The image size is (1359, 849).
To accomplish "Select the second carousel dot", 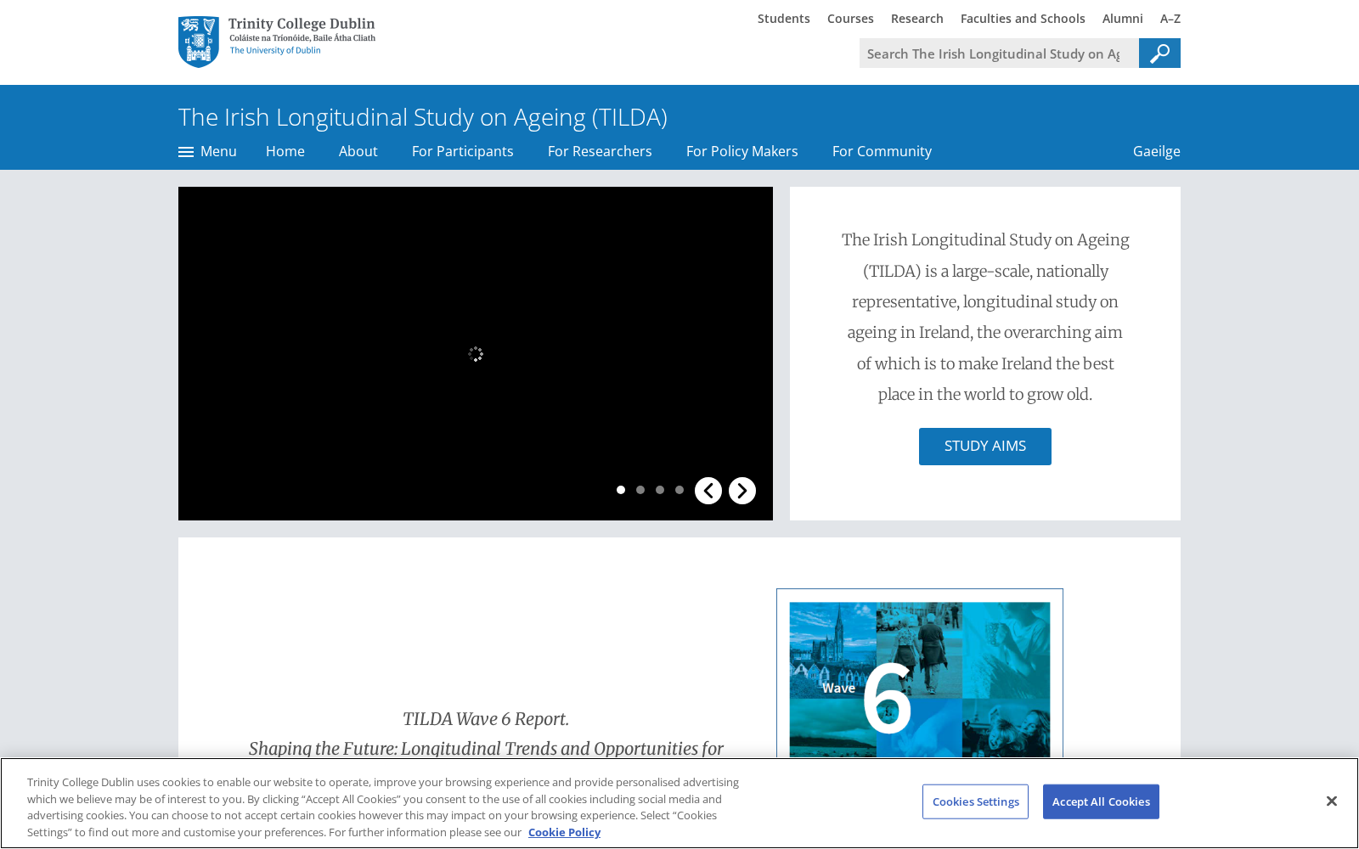I will click(640, 490).
